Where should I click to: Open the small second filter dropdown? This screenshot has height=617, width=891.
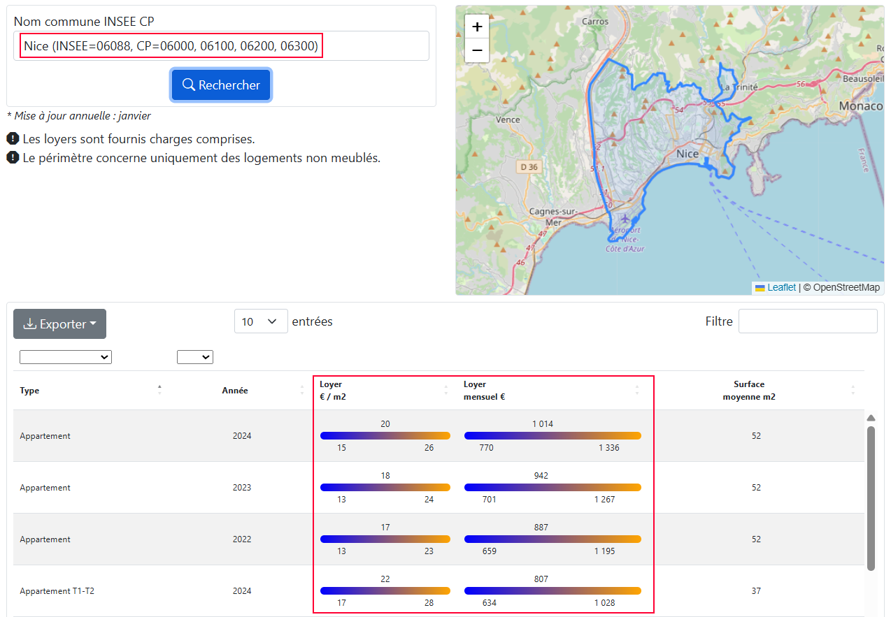click(194, 356)
